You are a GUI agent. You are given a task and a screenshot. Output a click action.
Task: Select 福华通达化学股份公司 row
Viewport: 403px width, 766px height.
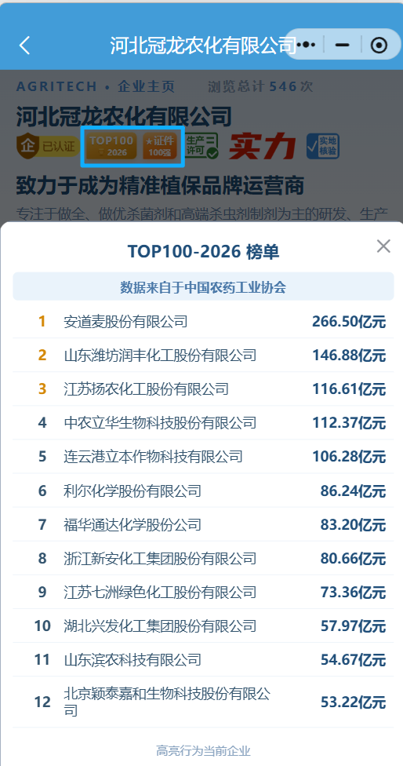click(x=203, y=525)
